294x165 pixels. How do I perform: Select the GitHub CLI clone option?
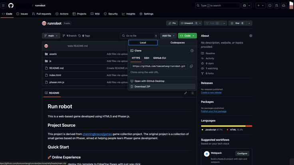[x=159, y=58]
